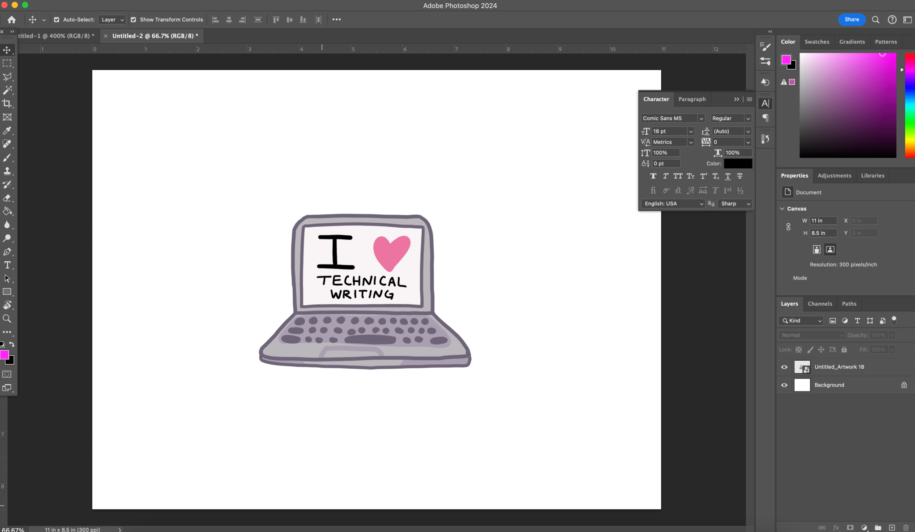The image size is (915, 532).
Task: Click the align horizontal centers icon
Action: 229,19
